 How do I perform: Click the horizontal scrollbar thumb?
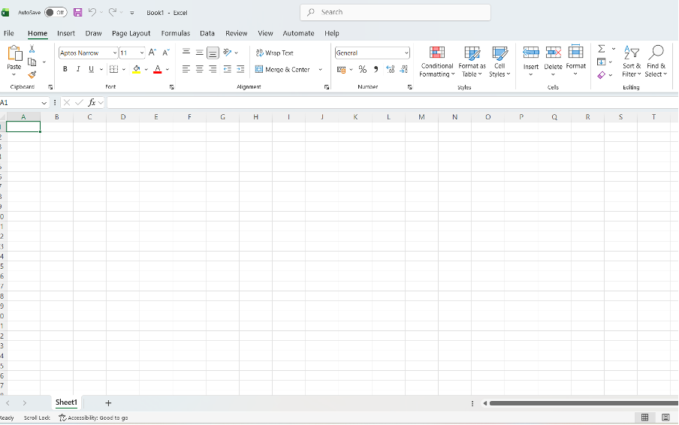pyautogui.click(x=584, y=403)
